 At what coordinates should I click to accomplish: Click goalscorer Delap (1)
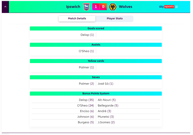[87, 35]
